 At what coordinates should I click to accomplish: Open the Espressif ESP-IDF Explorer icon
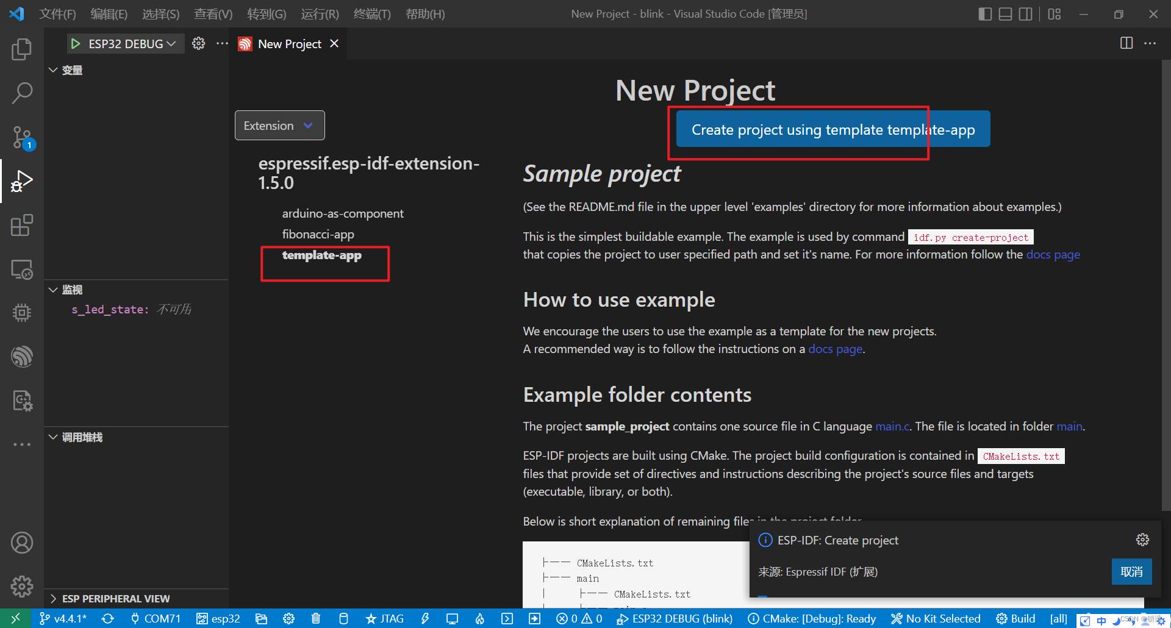[22, 357]
